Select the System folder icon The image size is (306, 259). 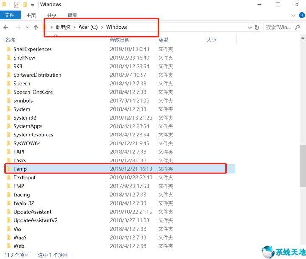click(x=8, y=109)
